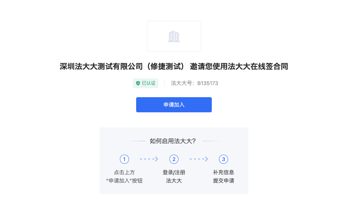Click the 法大大号 B135173 text
The width and height of the screenshot is (343, 211).
194,83
